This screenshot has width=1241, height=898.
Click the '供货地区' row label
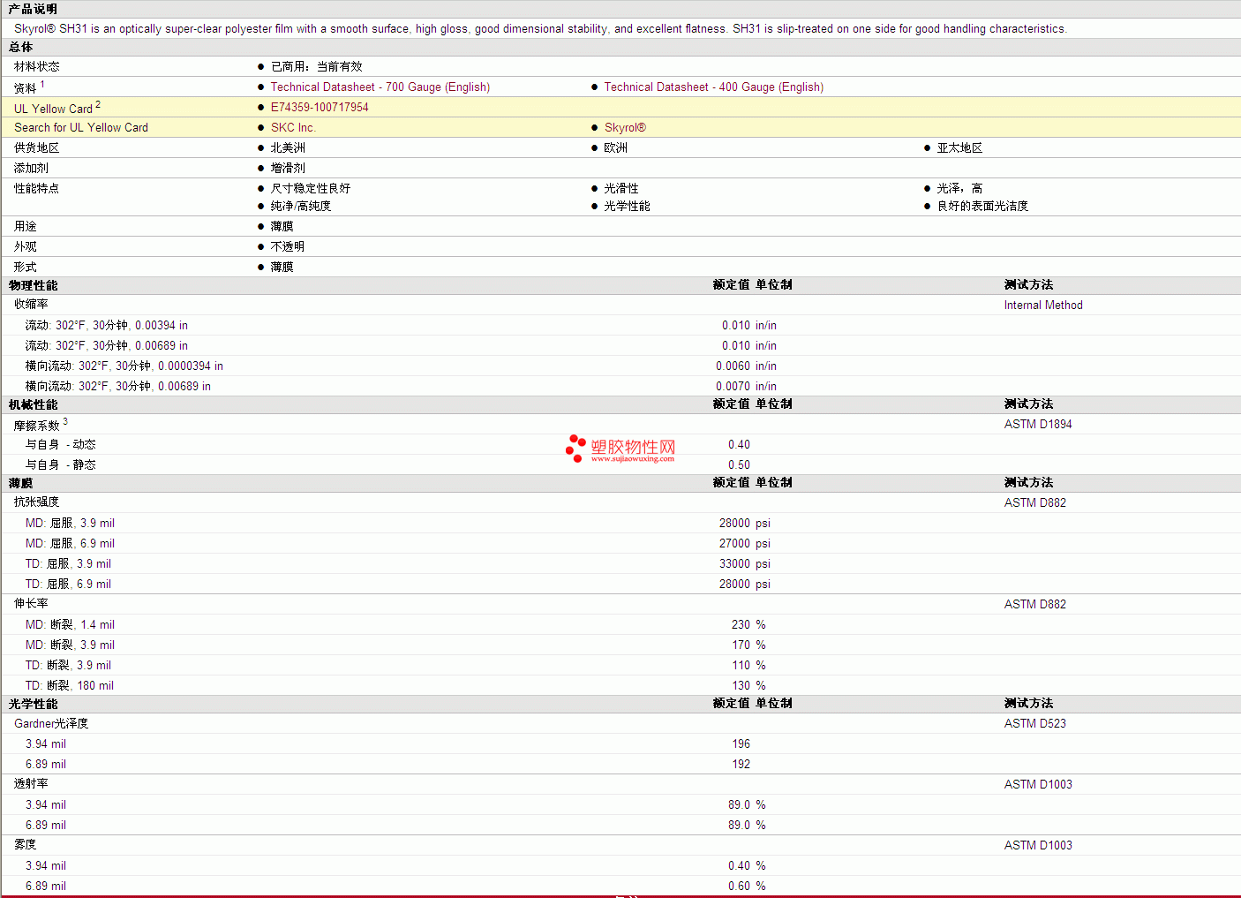coord(37,147)
